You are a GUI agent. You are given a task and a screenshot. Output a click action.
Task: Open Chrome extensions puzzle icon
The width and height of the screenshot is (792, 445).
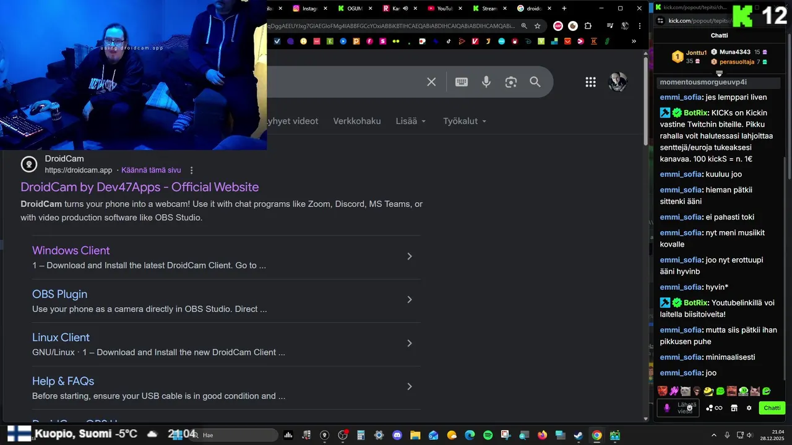pos(588,26)
